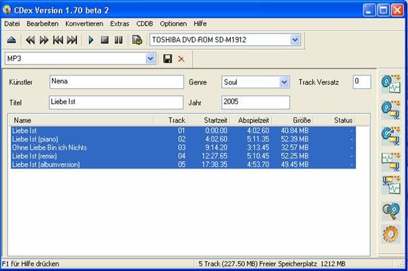
Task: Open settings with the gear icon
Action: pos(390,234)
